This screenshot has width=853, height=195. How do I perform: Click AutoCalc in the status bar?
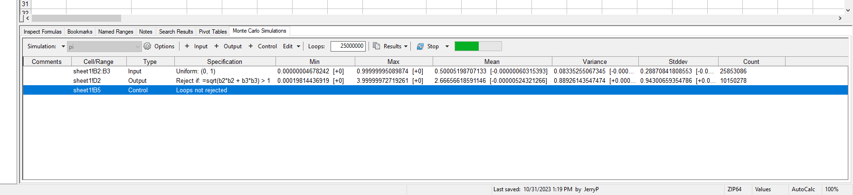803,189
